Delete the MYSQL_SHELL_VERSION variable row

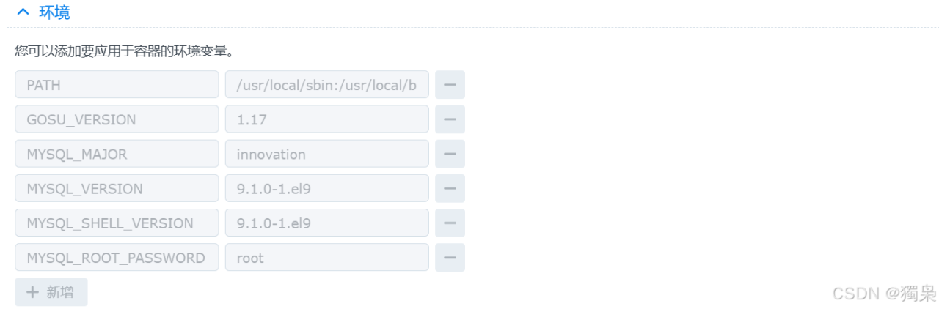[x=450, y=223]
